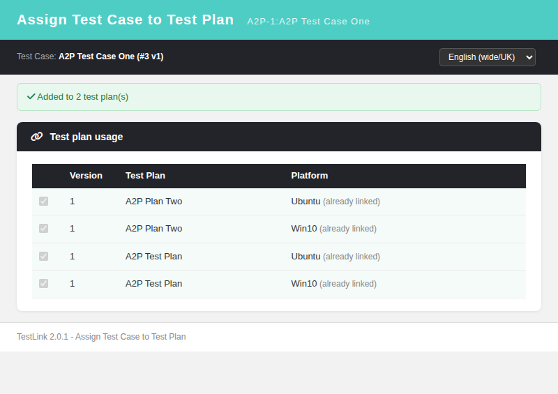
Task: Click Ubuntu platform in A2P Plan Two row
Action: coord(306,202)
